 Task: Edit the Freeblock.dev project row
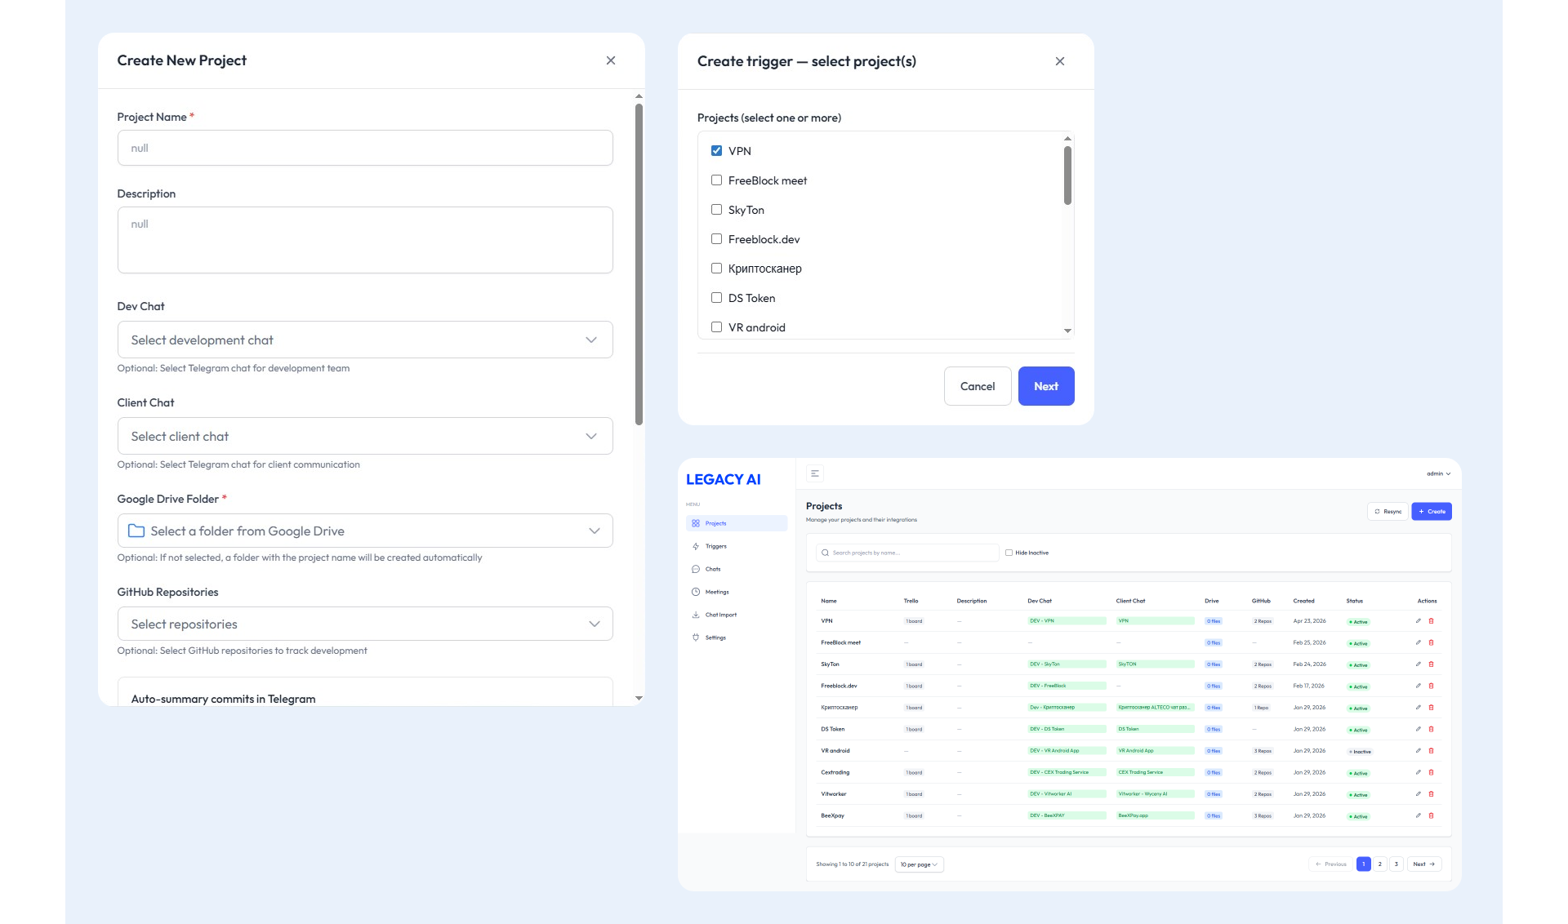1419,686
